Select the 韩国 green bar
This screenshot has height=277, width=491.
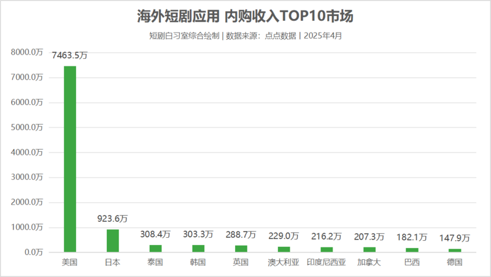click(198, 249)
